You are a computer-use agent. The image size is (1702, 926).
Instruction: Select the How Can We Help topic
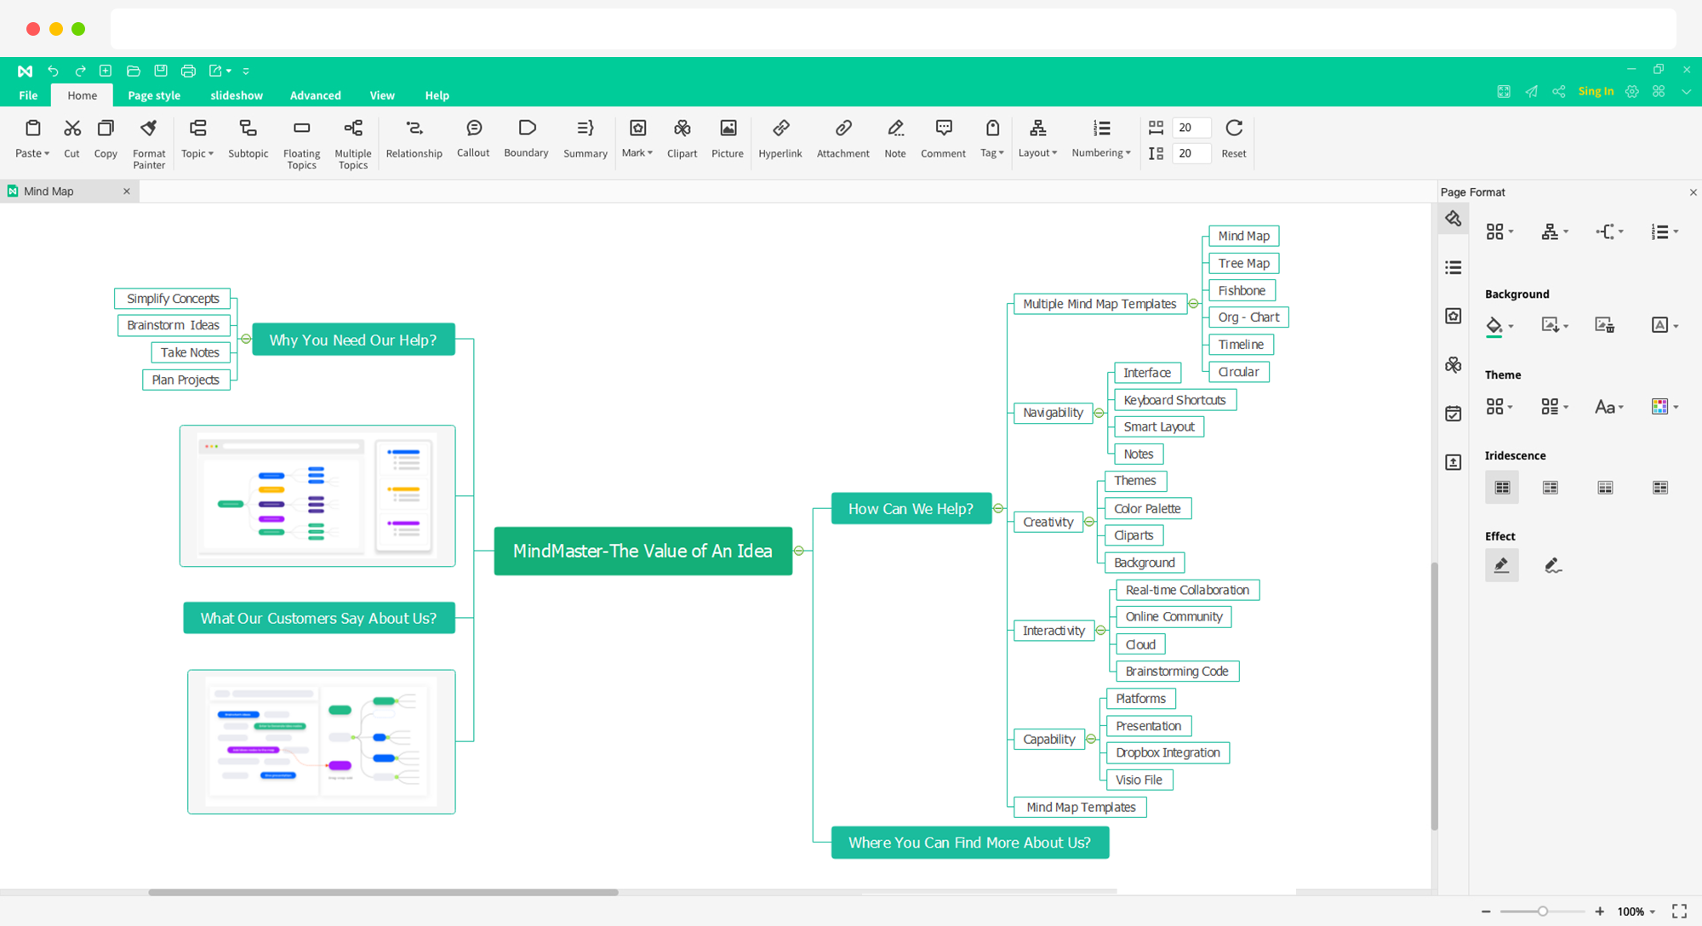tap(911, 508)
